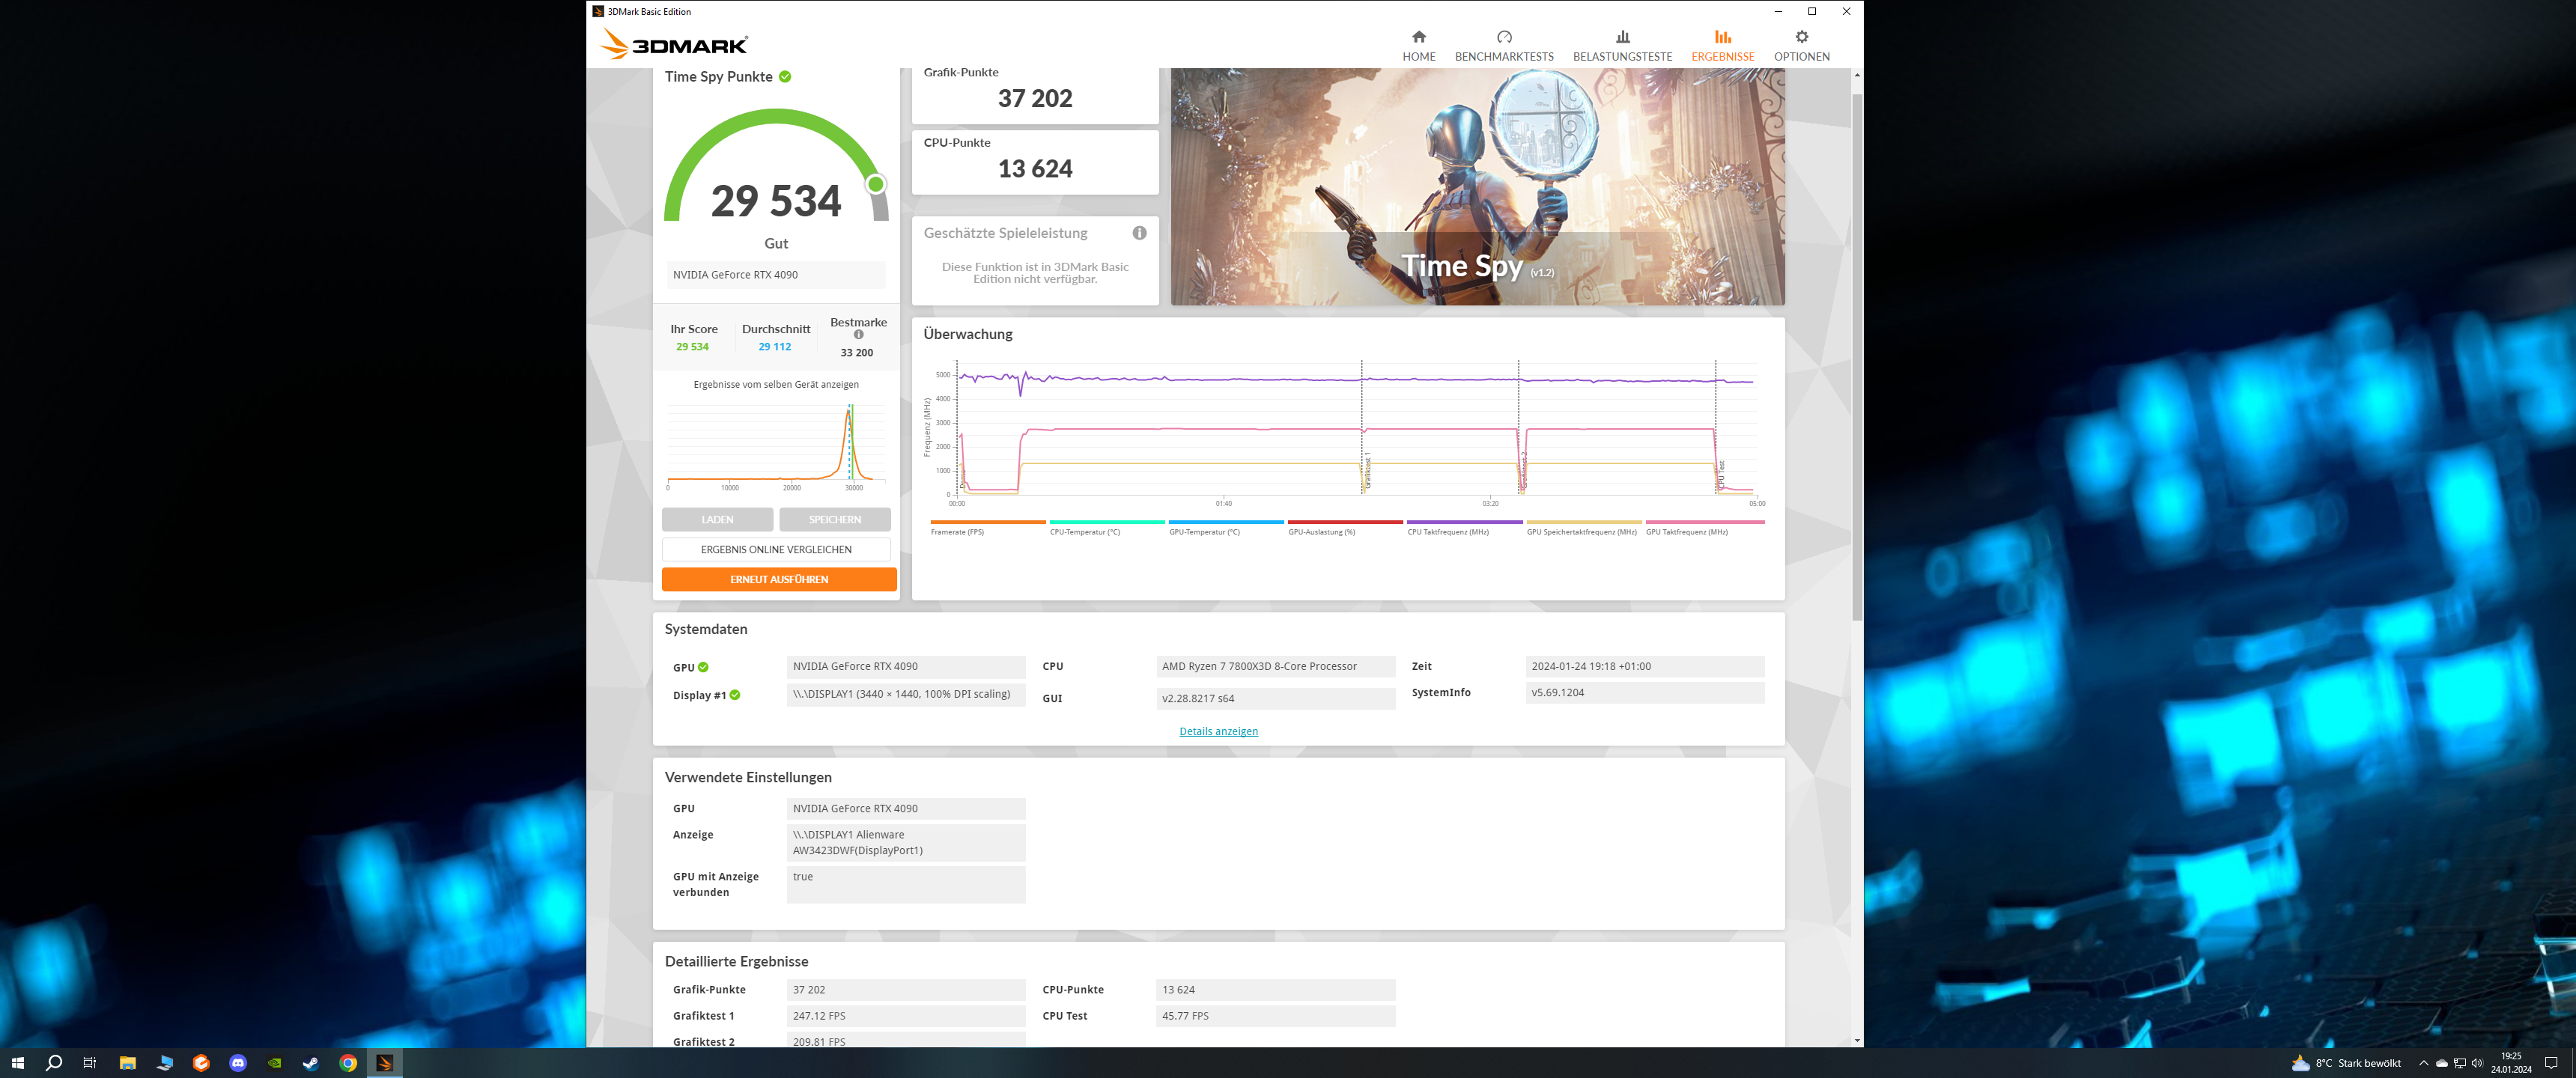The height and width of the screenshot is (1078, 2576).
Task: Open OPTIONEN gear settings
Action: 1801,37
